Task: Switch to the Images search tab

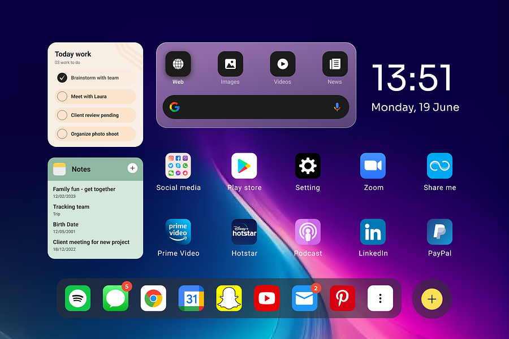Action: coord(230,68)
